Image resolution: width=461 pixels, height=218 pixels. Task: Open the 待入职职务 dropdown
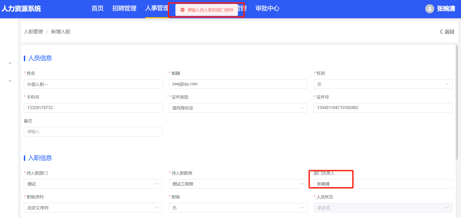238,184
